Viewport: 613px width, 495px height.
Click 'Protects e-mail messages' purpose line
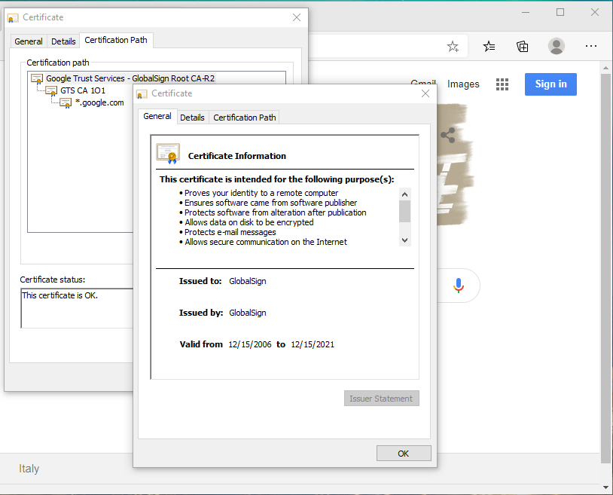coord(230,232)
